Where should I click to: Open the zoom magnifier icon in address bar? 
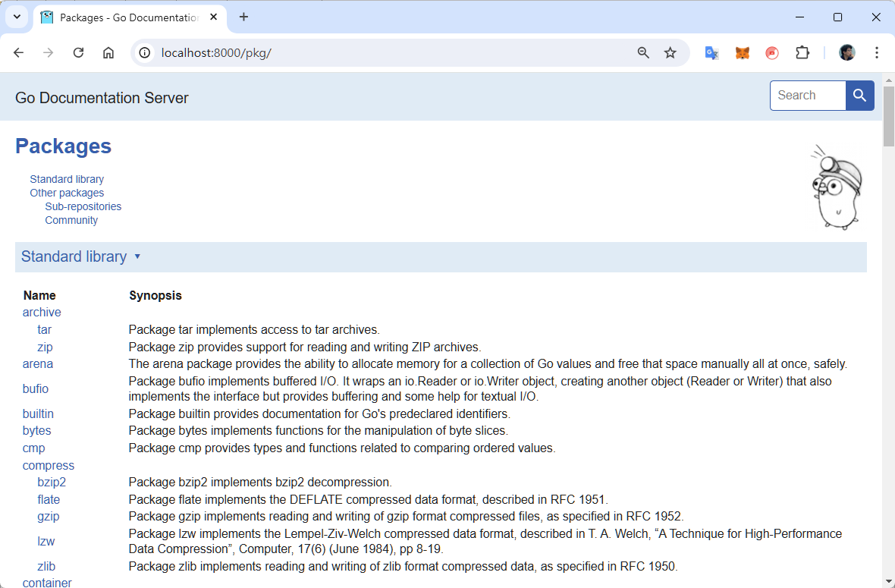tap(643, 53)
